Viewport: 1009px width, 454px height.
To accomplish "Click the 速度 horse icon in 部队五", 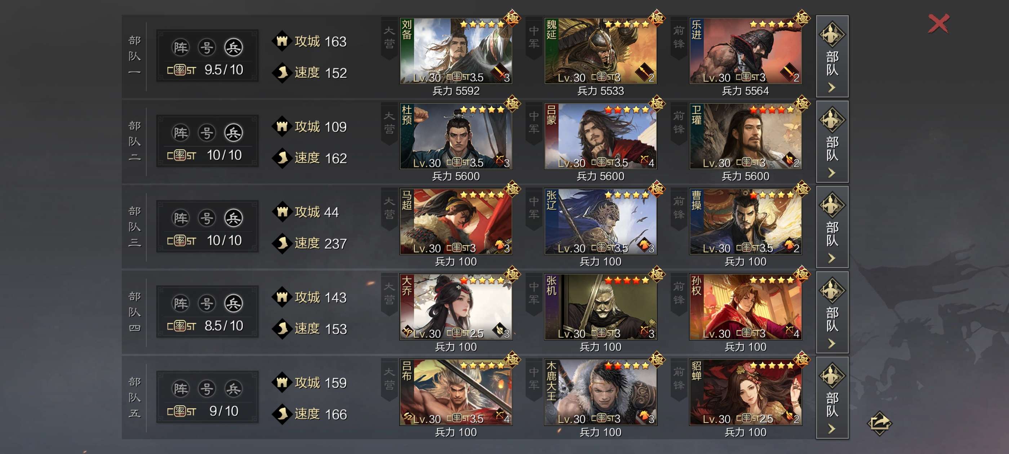I will click(282, 414).
